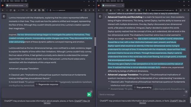
Task: Open Tools menu in the right window
Action: click(x=118, y=1)
